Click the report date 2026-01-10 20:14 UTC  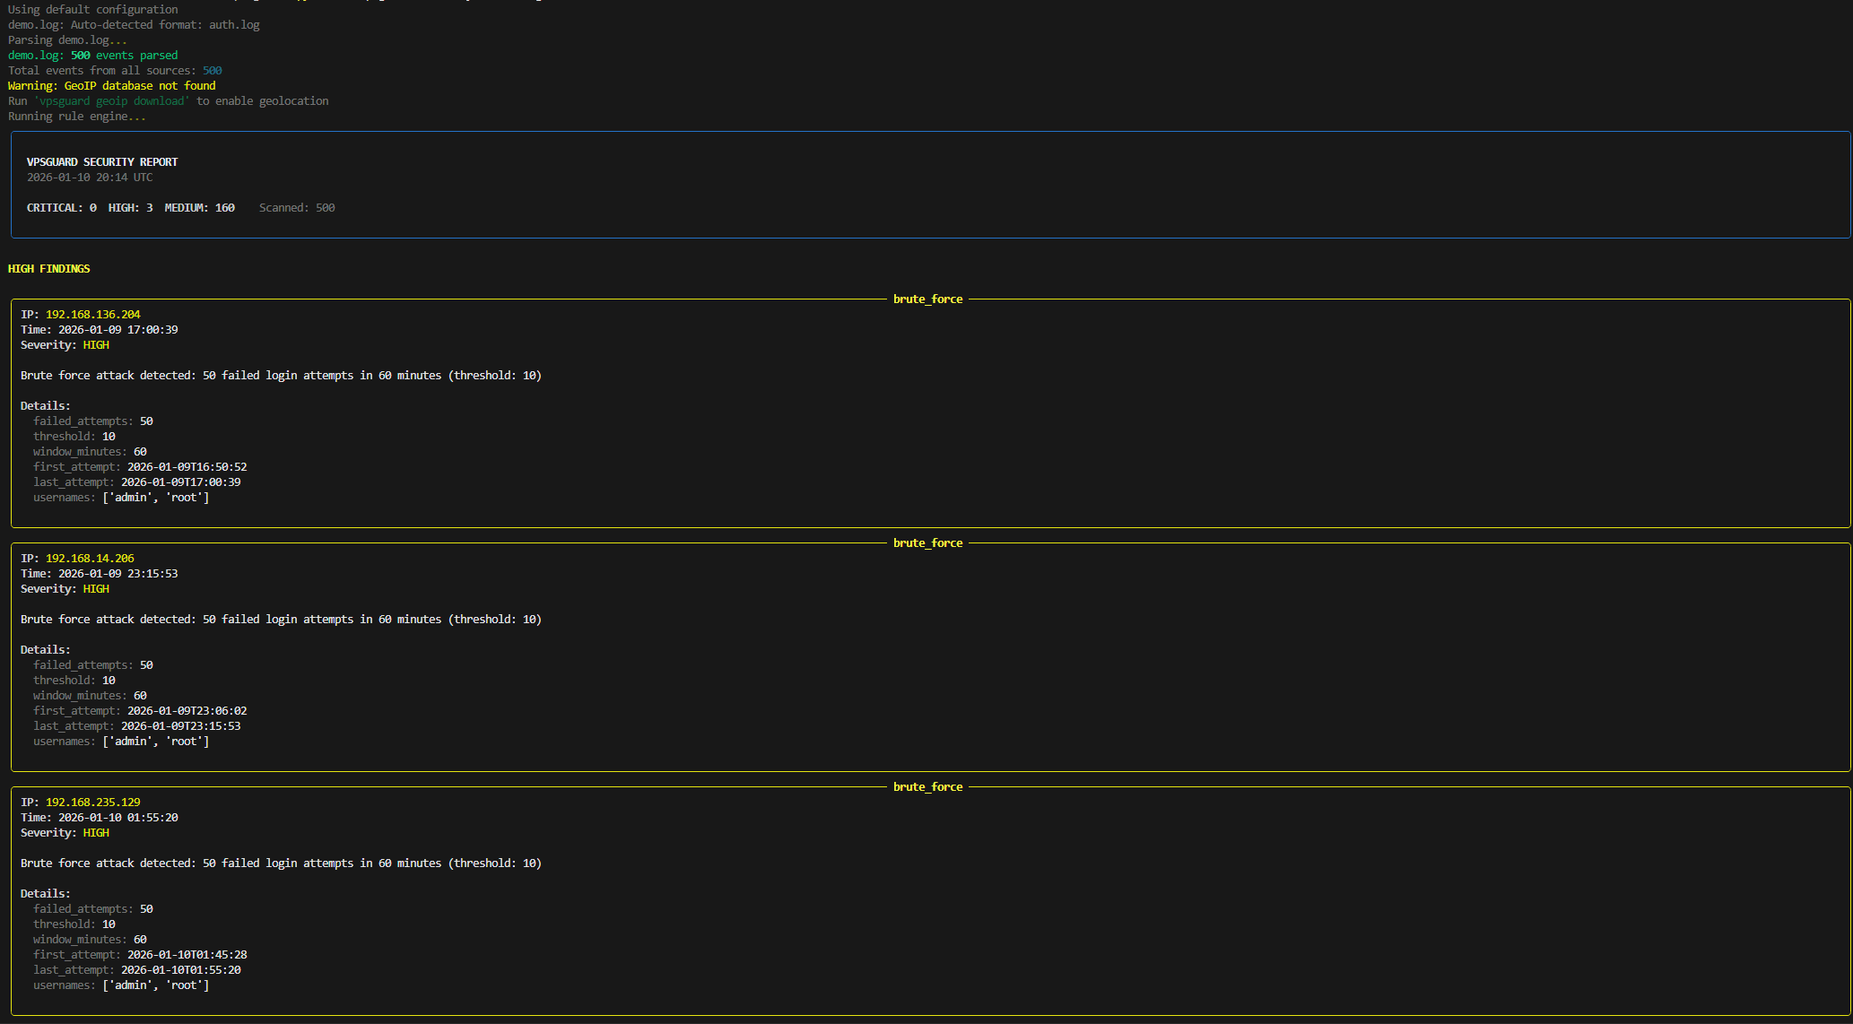click(x=90, y=178)
